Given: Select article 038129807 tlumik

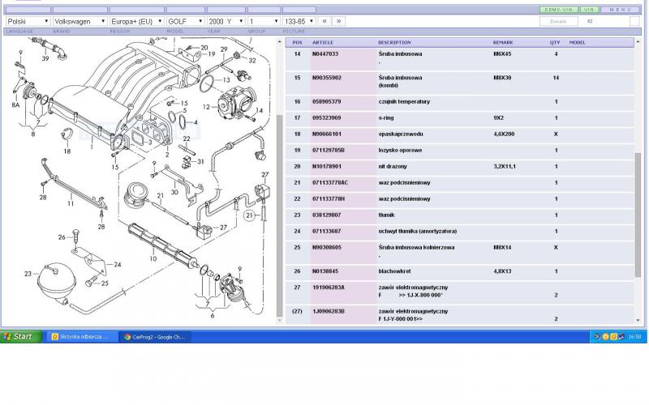Looking at the screenshot, I should click(327, 215).
